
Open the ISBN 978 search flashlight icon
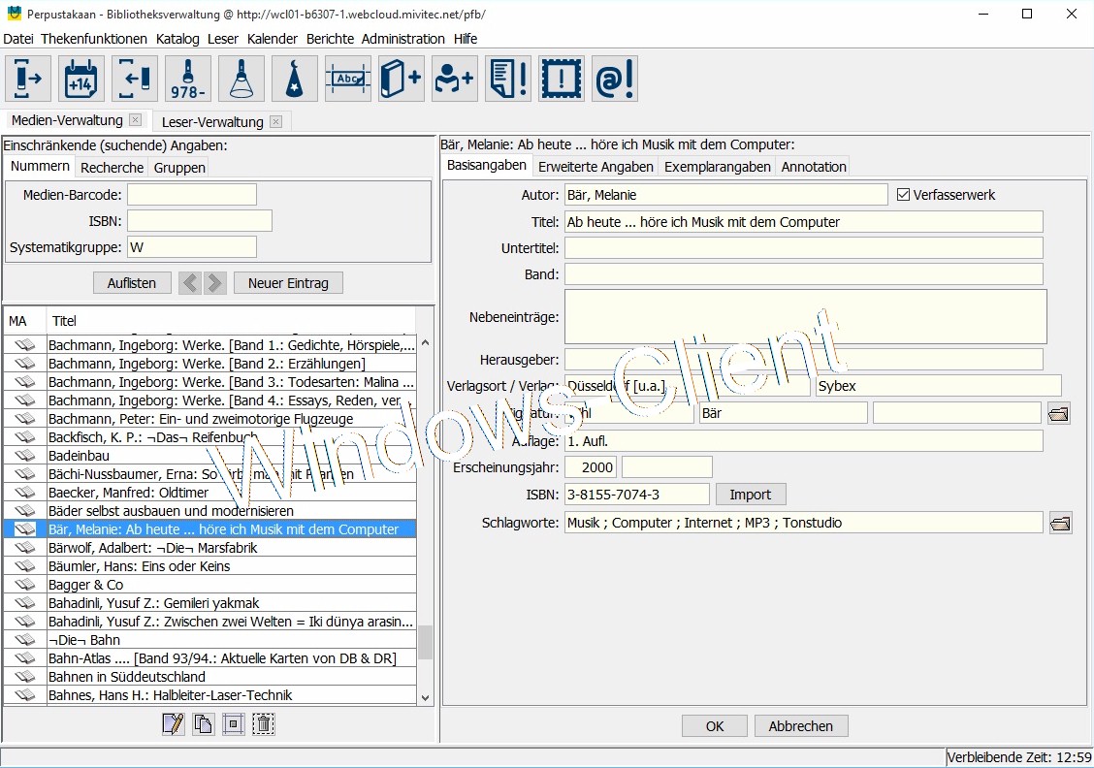tap(188, 79)
